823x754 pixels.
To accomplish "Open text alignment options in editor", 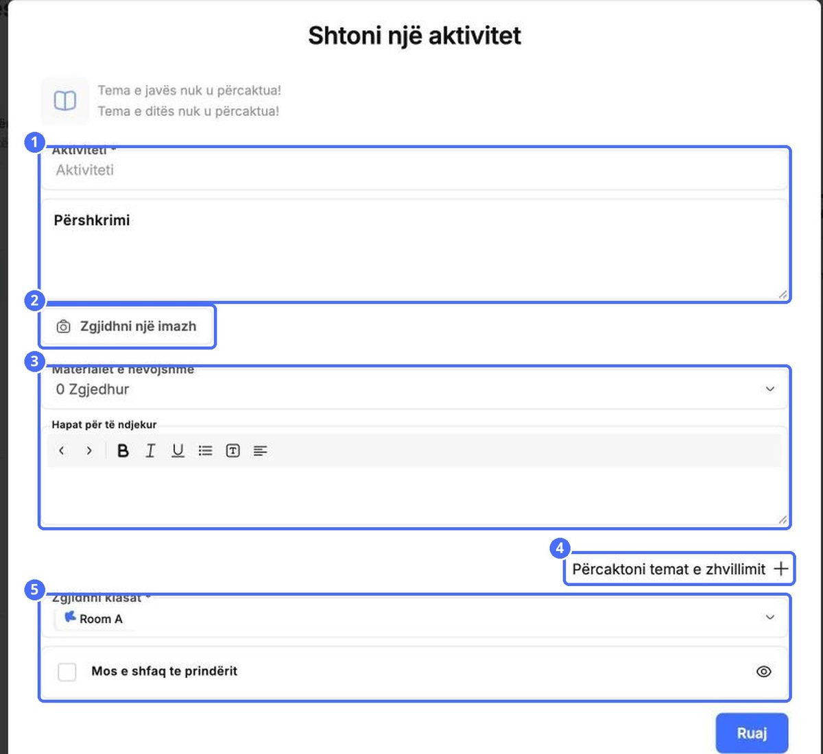I will pyautogui.click(x=260, y=450).
